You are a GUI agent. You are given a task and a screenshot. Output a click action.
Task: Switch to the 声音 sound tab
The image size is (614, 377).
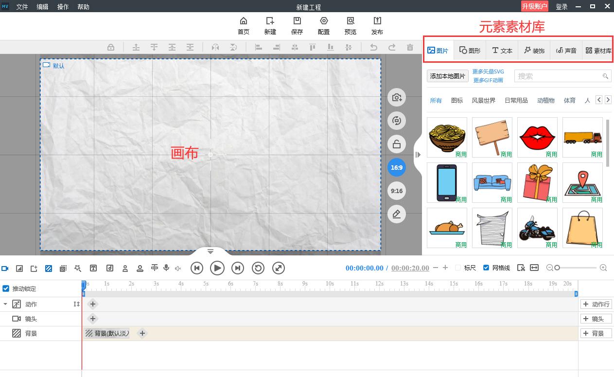tap(566, 50)
